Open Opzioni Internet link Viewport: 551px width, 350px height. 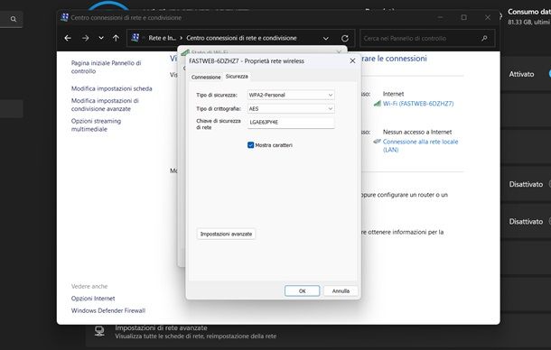(x=93, y=299)
